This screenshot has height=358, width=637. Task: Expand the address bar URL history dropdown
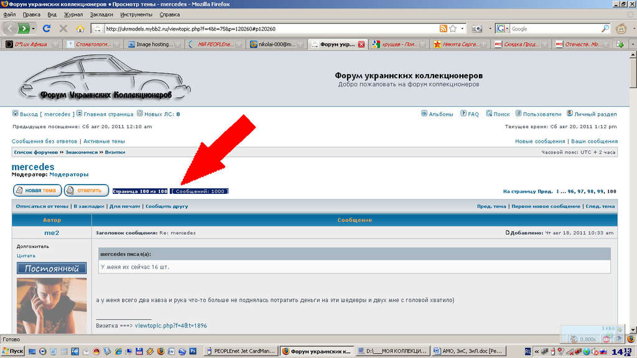point(462,29)
